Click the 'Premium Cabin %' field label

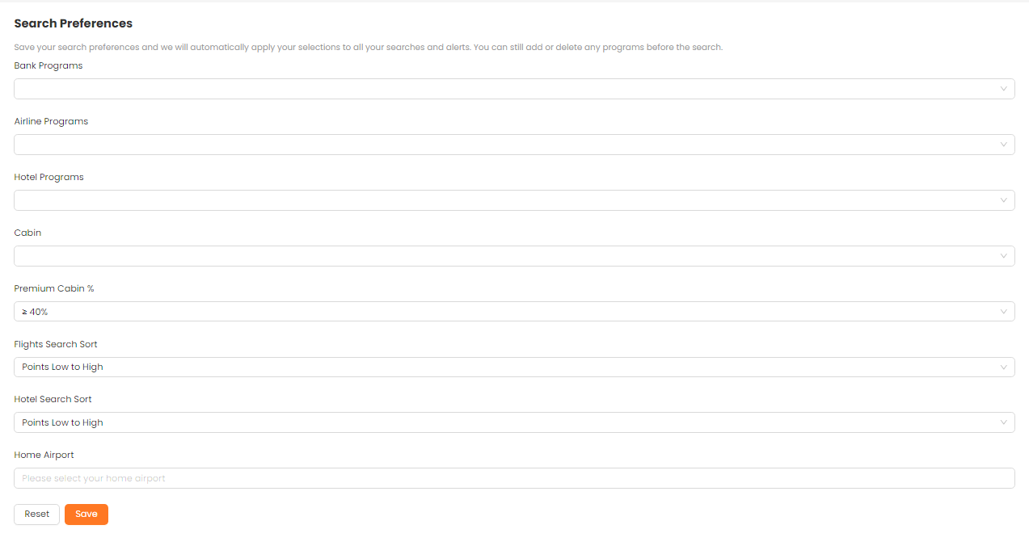(54, 288)
